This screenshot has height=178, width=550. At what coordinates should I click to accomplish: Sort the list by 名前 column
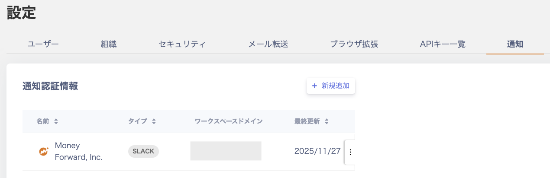pyautogui.click(x=56, y=121)
